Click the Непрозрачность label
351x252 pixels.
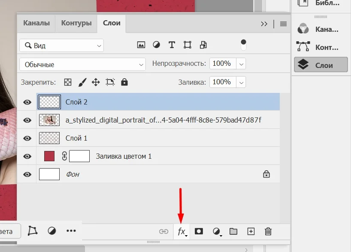click(x=179, y=64)
